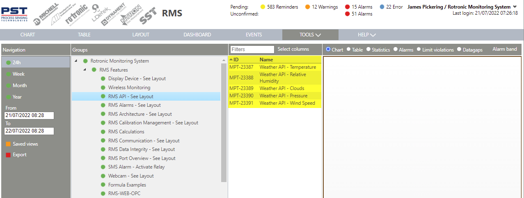This screenshot has width=524, height=198.
Task: Select RMS Data Integrity - See Layout
Action: (x=142, y=149)
